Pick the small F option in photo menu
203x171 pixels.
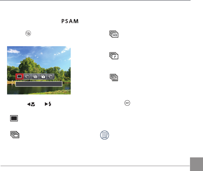[43, 77]
